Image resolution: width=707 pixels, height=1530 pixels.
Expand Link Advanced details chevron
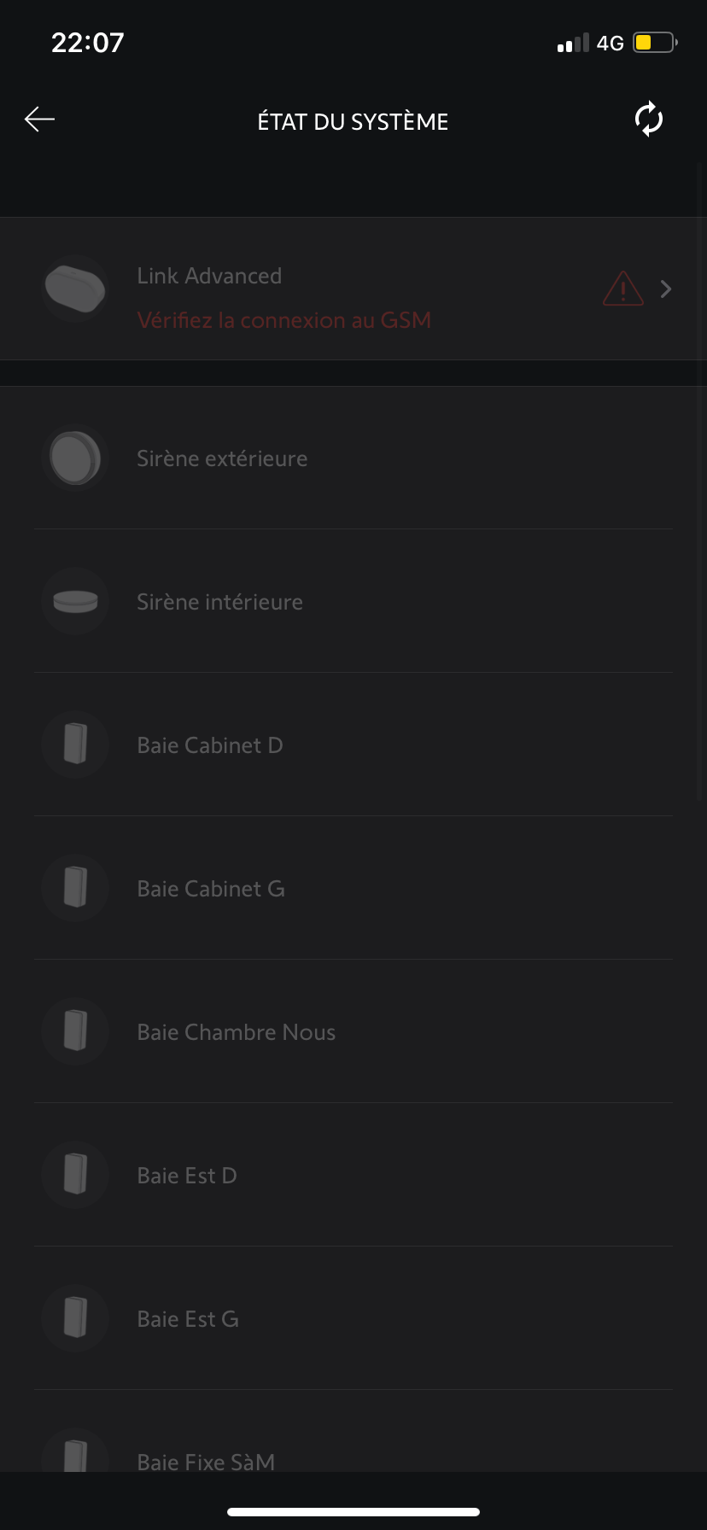click(x=666, y=289)
